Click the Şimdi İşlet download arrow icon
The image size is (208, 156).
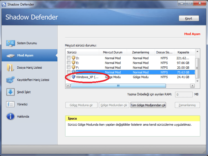pyautogui.click(x=10, y=92)
